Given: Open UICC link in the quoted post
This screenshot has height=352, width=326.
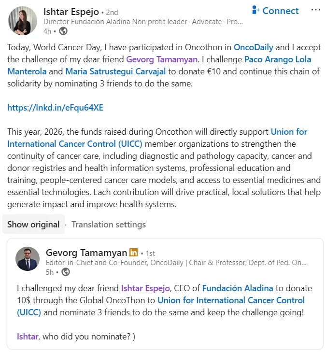Looking at the screenshot, I should coord(231,300).
